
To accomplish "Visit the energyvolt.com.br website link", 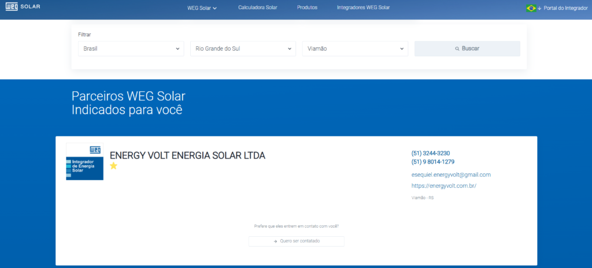I will [443, 186].
